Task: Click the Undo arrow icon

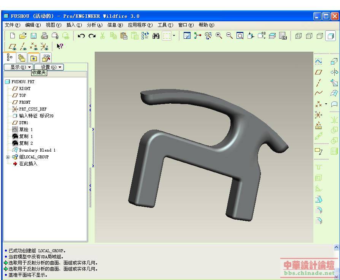Action: pos(81,36)
